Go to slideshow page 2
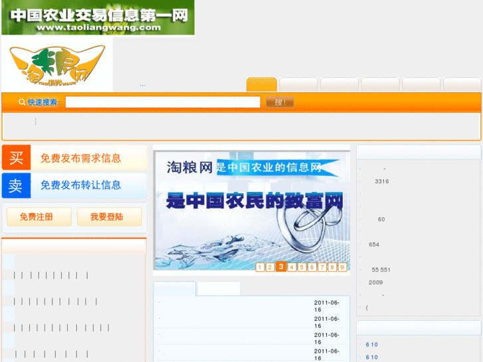The width and height of the screenshot is (483, 362). pos(270,267)
